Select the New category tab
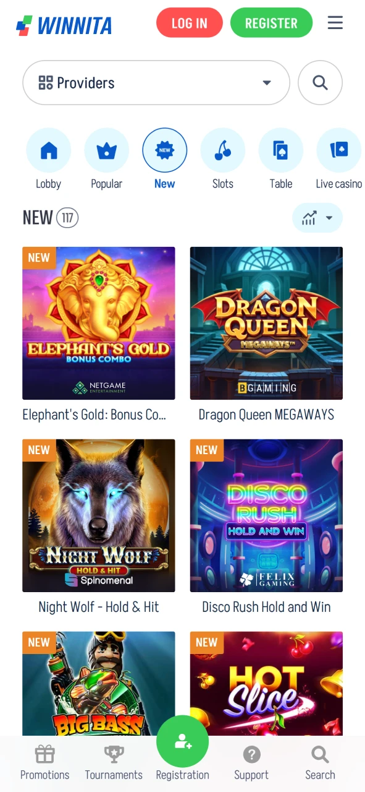365x792 pixels. [164, 150]
